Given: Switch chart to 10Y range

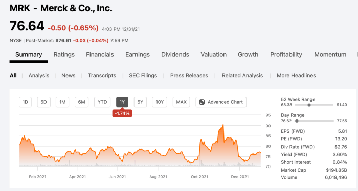Looking at the screenshot, I should click(160, 102).
